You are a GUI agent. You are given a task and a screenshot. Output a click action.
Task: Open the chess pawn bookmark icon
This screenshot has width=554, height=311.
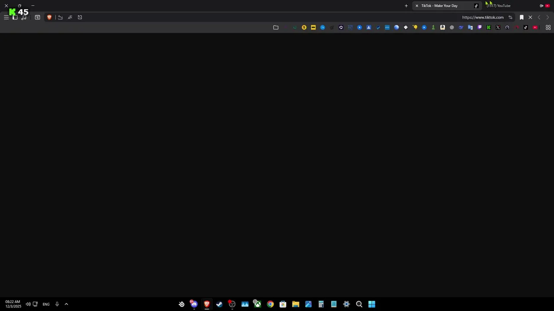coord(433,27)
